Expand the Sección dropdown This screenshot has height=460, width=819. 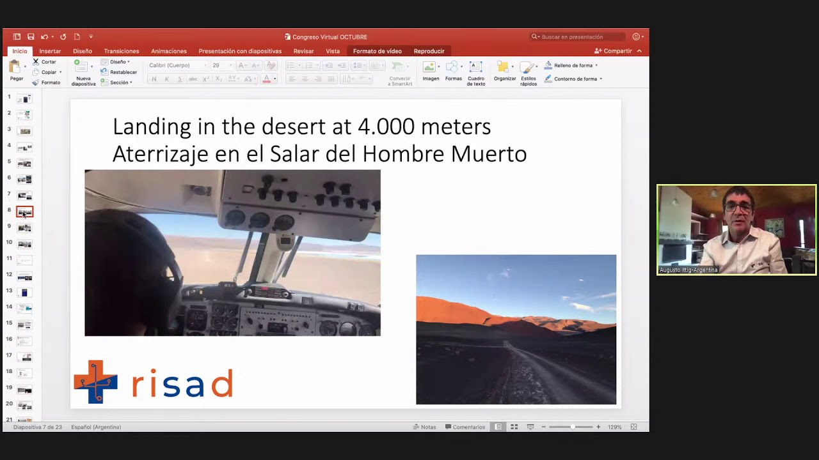point(116,82)
